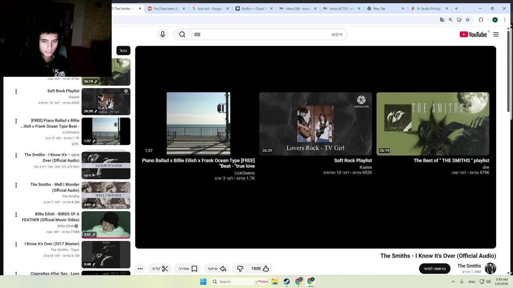Screen dimensions: 513x288
Task: Select the הכול filter chip
Action: tap(123, 51)
